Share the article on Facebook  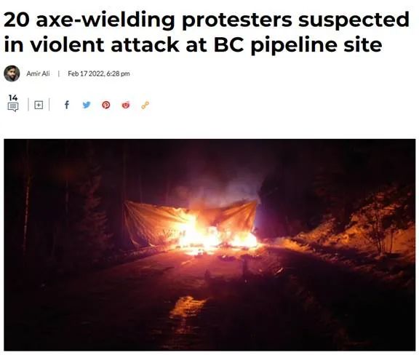[x=66, y=105]
